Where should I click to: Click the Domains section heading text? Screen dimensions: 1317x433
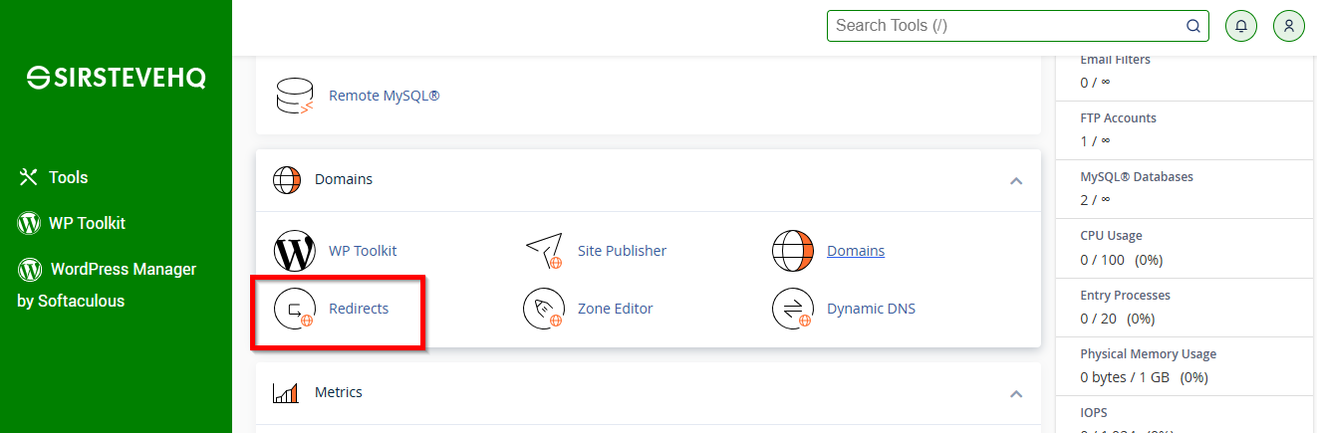pyautogui.click(x=344, y=179)
